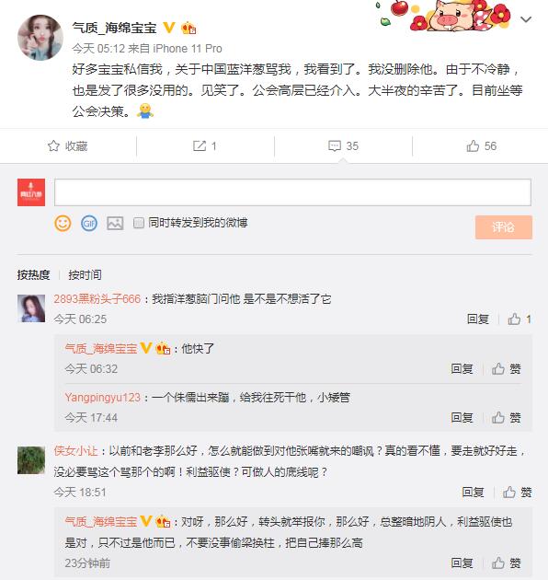
Task: Open 侠女小让 user avatar
Action: click(31, 460)
